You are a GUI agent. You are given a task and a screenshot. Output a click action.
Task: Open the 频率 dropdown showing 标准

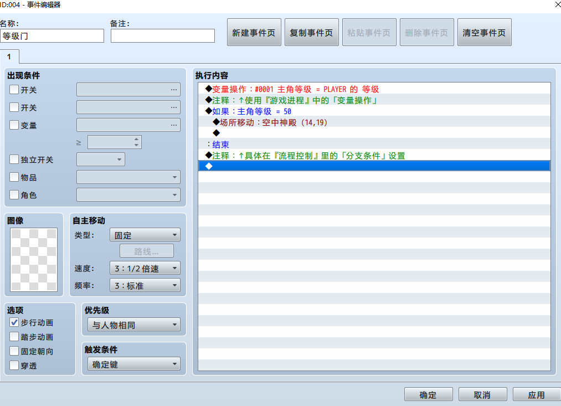point(145,285)
